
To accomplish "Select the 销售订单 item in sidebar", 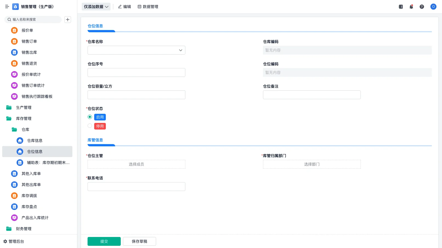I will click(x=29, y=41).
